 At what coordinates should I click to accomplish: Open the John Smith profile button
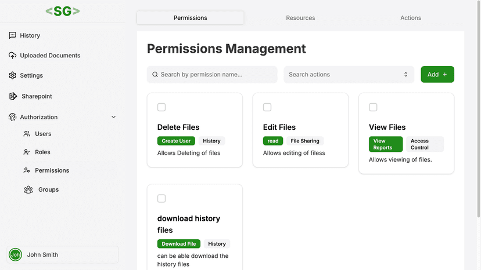tap(63, 255)
